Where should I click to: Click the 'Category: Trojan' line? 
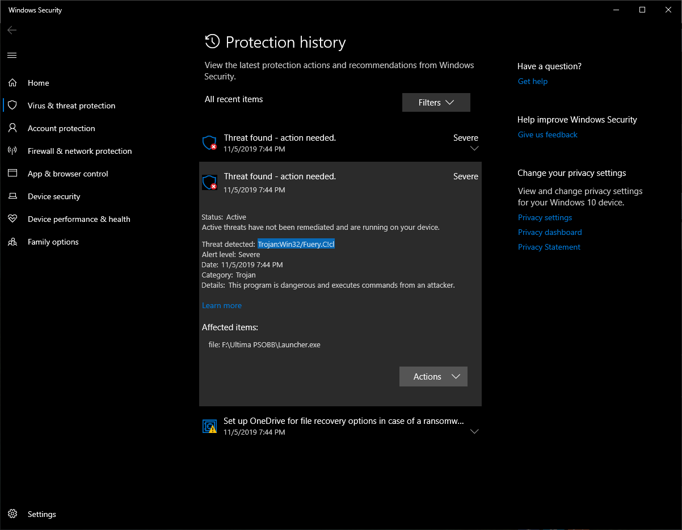click(228, 275)
